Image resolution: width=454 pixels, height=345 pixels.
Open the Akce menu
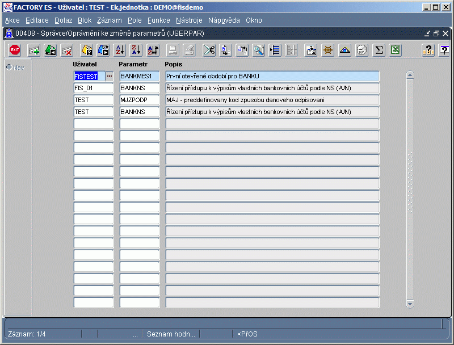(12, 20)
